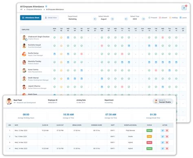193x158 pixels.
Task: Click Manisha Pandey's leave icon on Fri 19
Action: 176,62
